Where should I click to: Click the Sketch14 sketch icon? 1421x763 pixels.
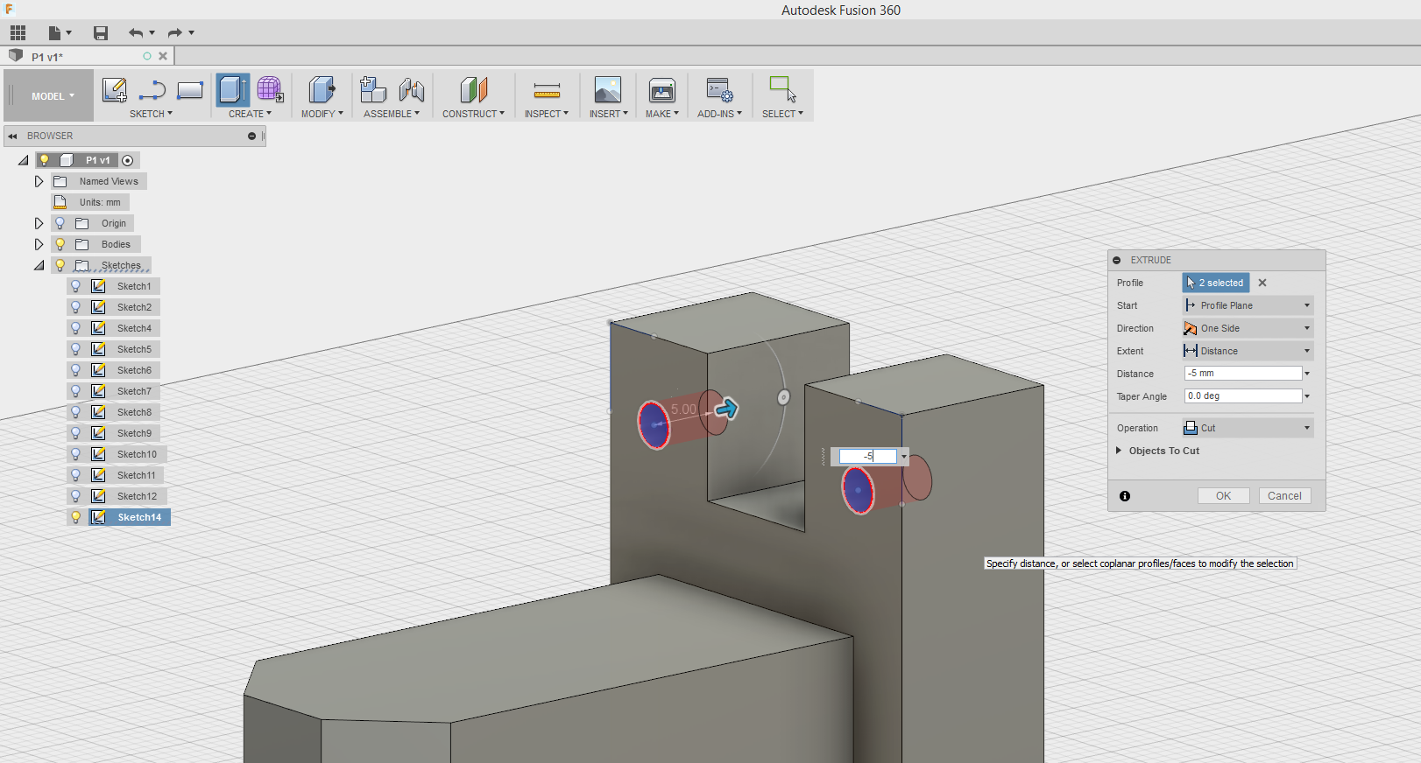click(99, 517)
